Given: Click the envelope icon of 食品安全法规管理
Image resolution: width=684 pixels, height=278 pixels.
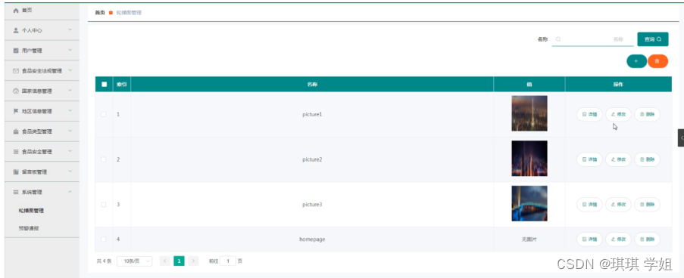Looking at the screenshot, I should pos(16,70).
